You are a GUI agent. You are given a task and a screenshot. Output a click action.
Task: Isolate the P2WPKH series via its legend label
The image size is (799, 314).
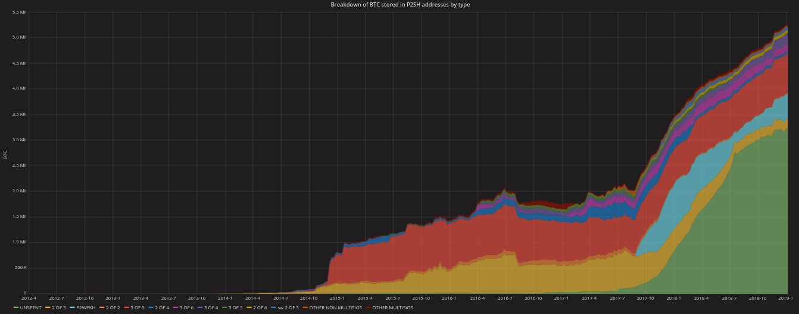coord(86,307)
